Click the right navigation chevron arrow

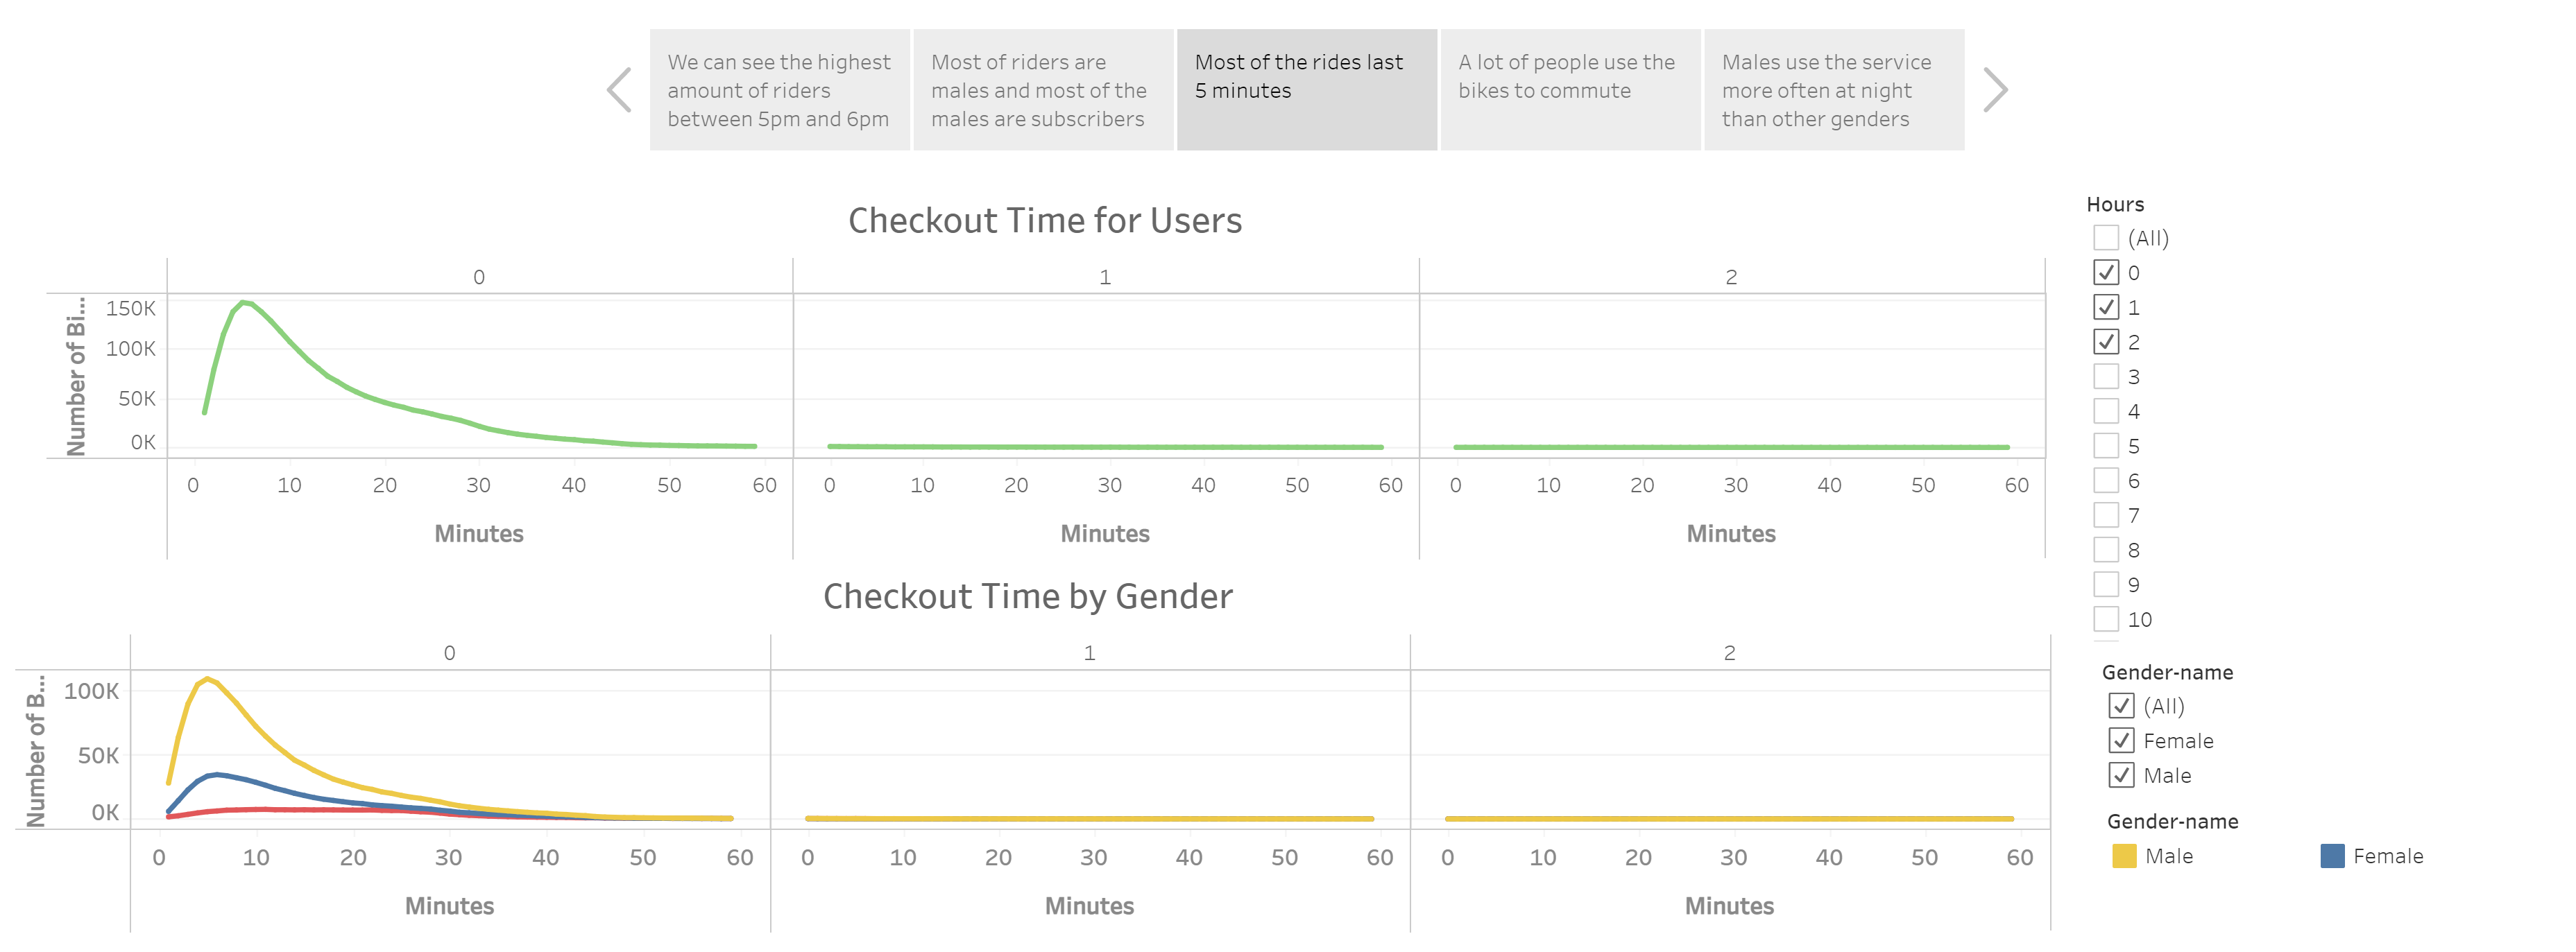[x=1995, y=90]
